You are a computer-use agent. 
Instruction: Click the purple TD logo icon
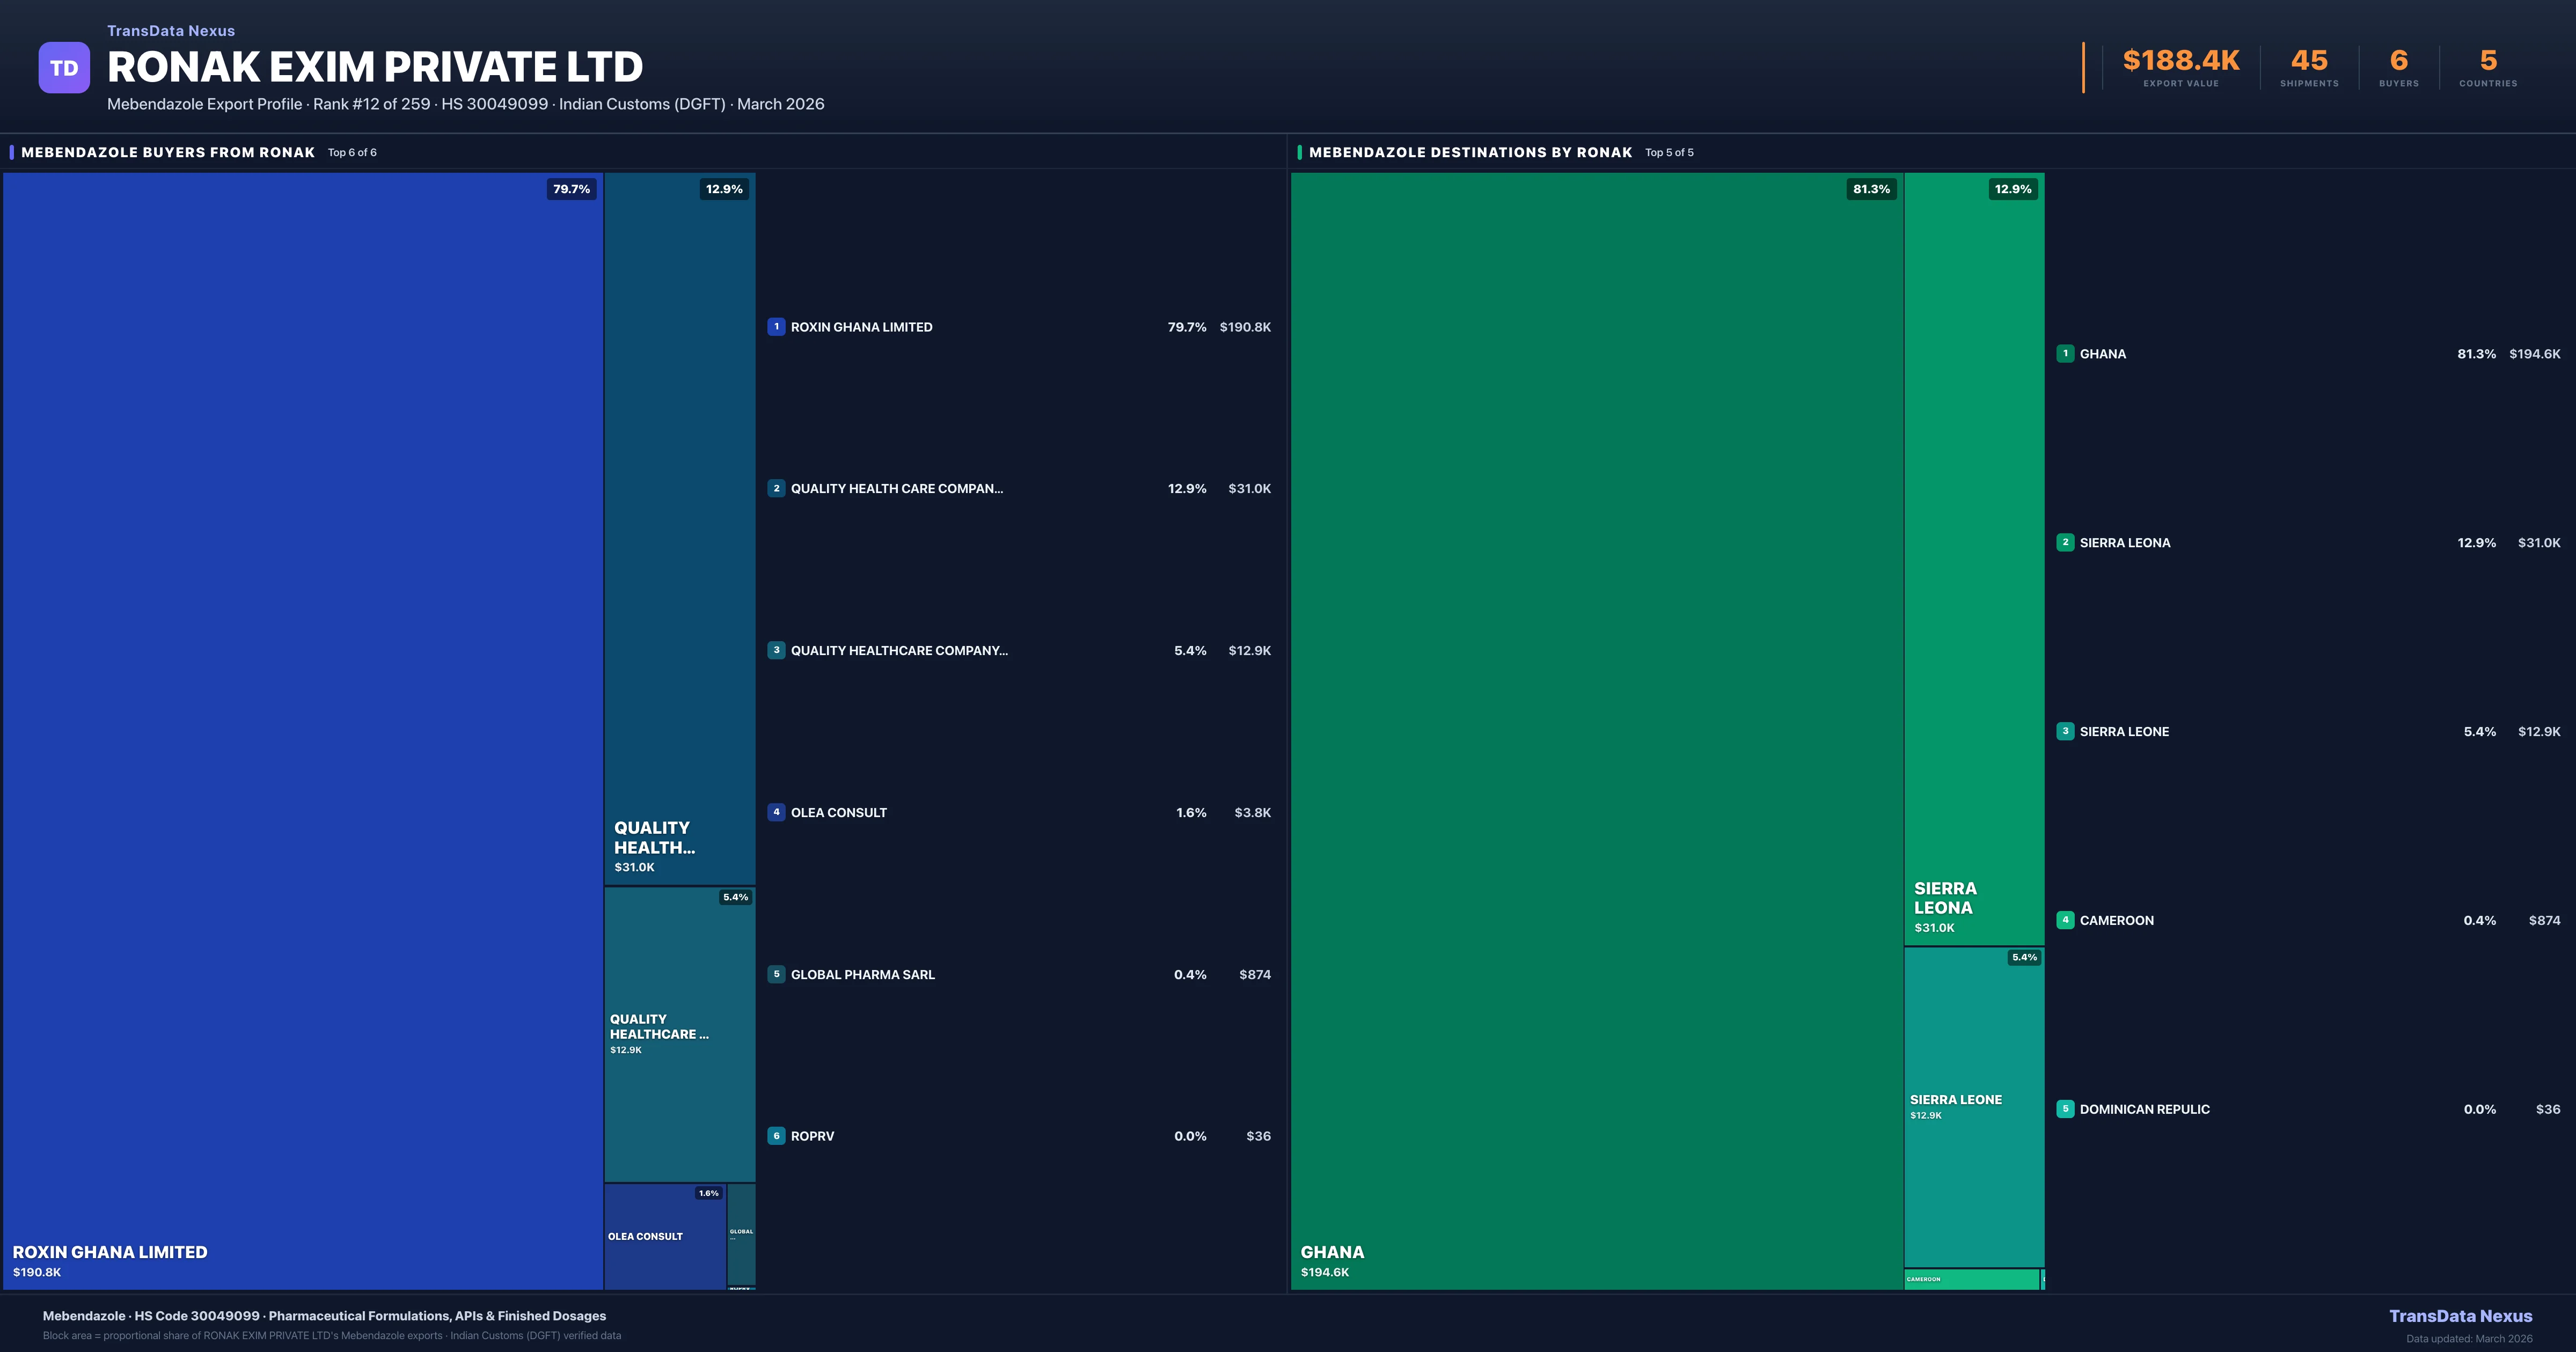tap(64, 68)
